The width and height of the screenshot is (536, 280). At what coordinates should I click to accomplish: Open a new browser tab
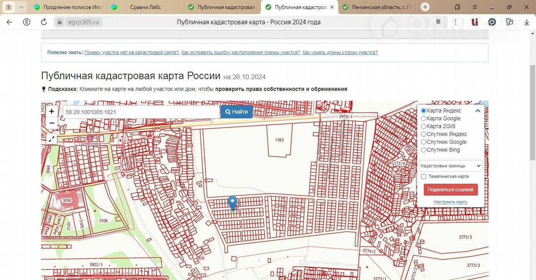point(425,7)
